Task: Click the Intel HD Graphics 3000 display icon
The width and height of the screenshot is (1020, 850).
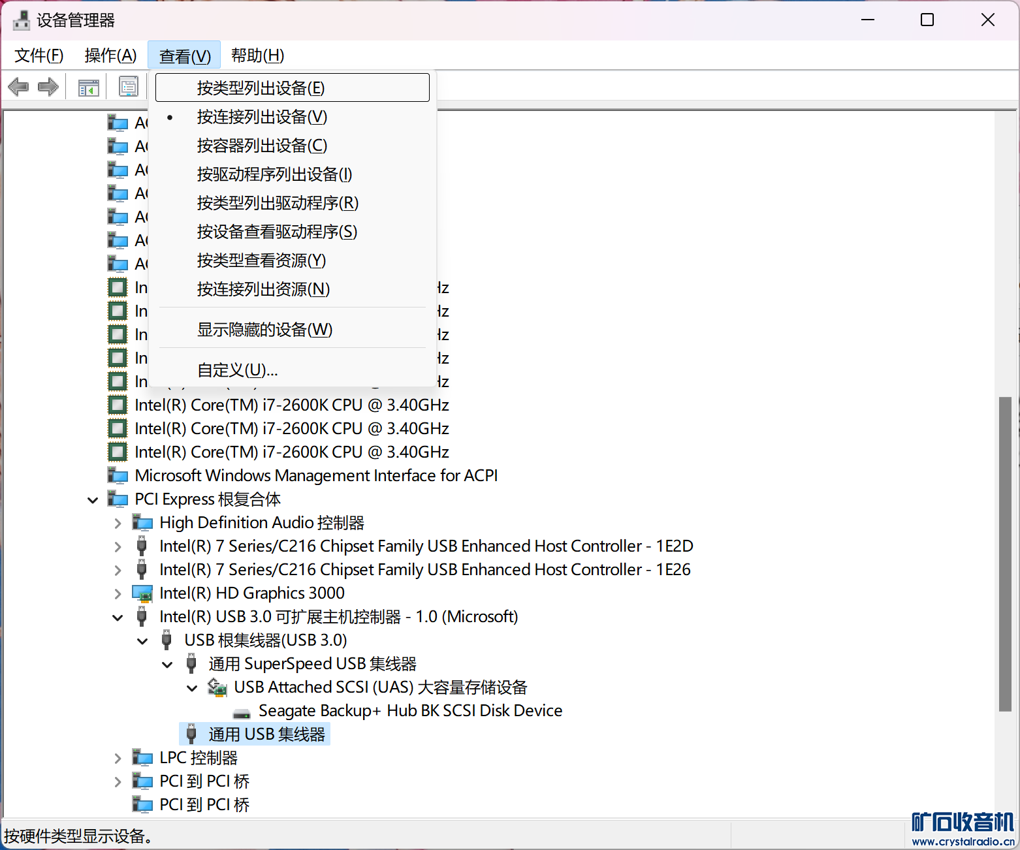Action: pos(142,593)
